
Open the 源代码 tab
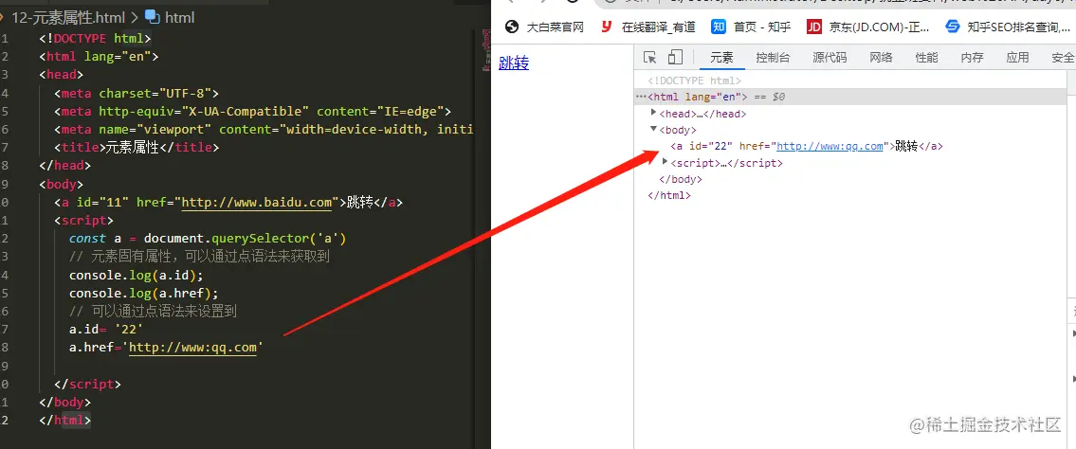coord(830,58)
